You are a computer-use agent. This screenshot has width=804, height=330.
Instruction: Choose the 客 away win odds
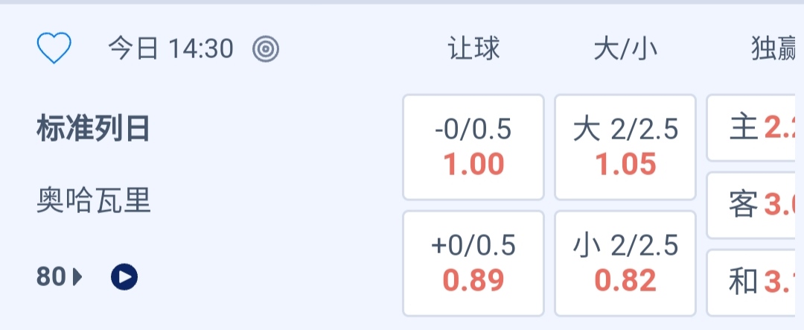pyautogui.click(x=756, y=205)
